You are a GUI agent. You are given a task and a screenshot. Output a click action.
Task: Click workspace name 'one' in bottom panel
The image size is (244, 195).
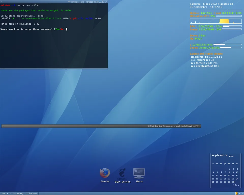coord(4,193)
